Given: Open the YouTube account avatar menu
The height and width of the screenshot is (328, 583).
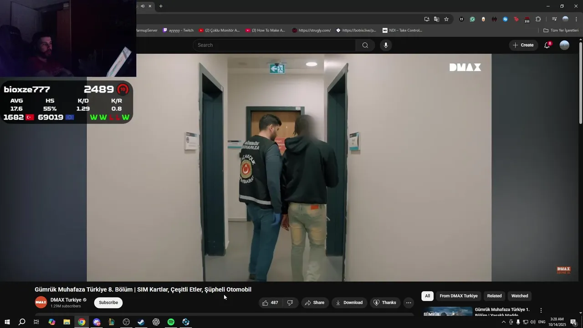Looking at the screenshot, I should pyautogui.click(x=564, y=45).
